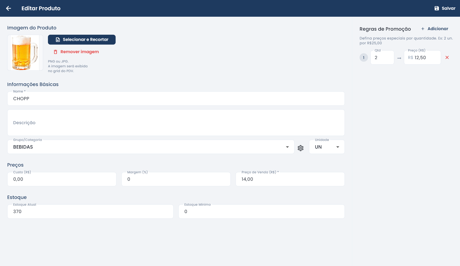Click Remover imagem link
The image size is (460, 266).
[x=76, y=52]
